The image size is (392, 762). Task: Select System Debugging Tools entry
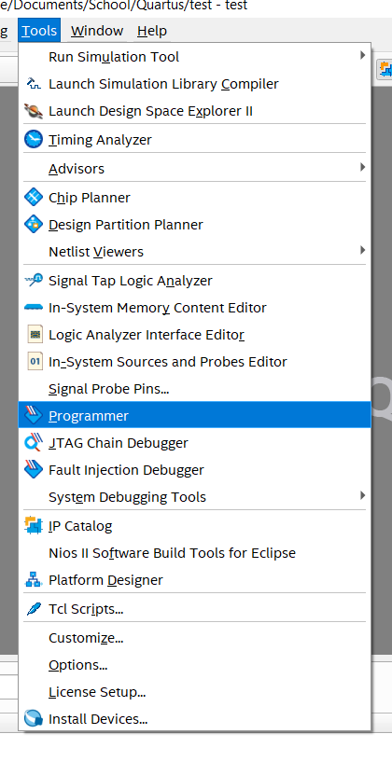point(194,497)
